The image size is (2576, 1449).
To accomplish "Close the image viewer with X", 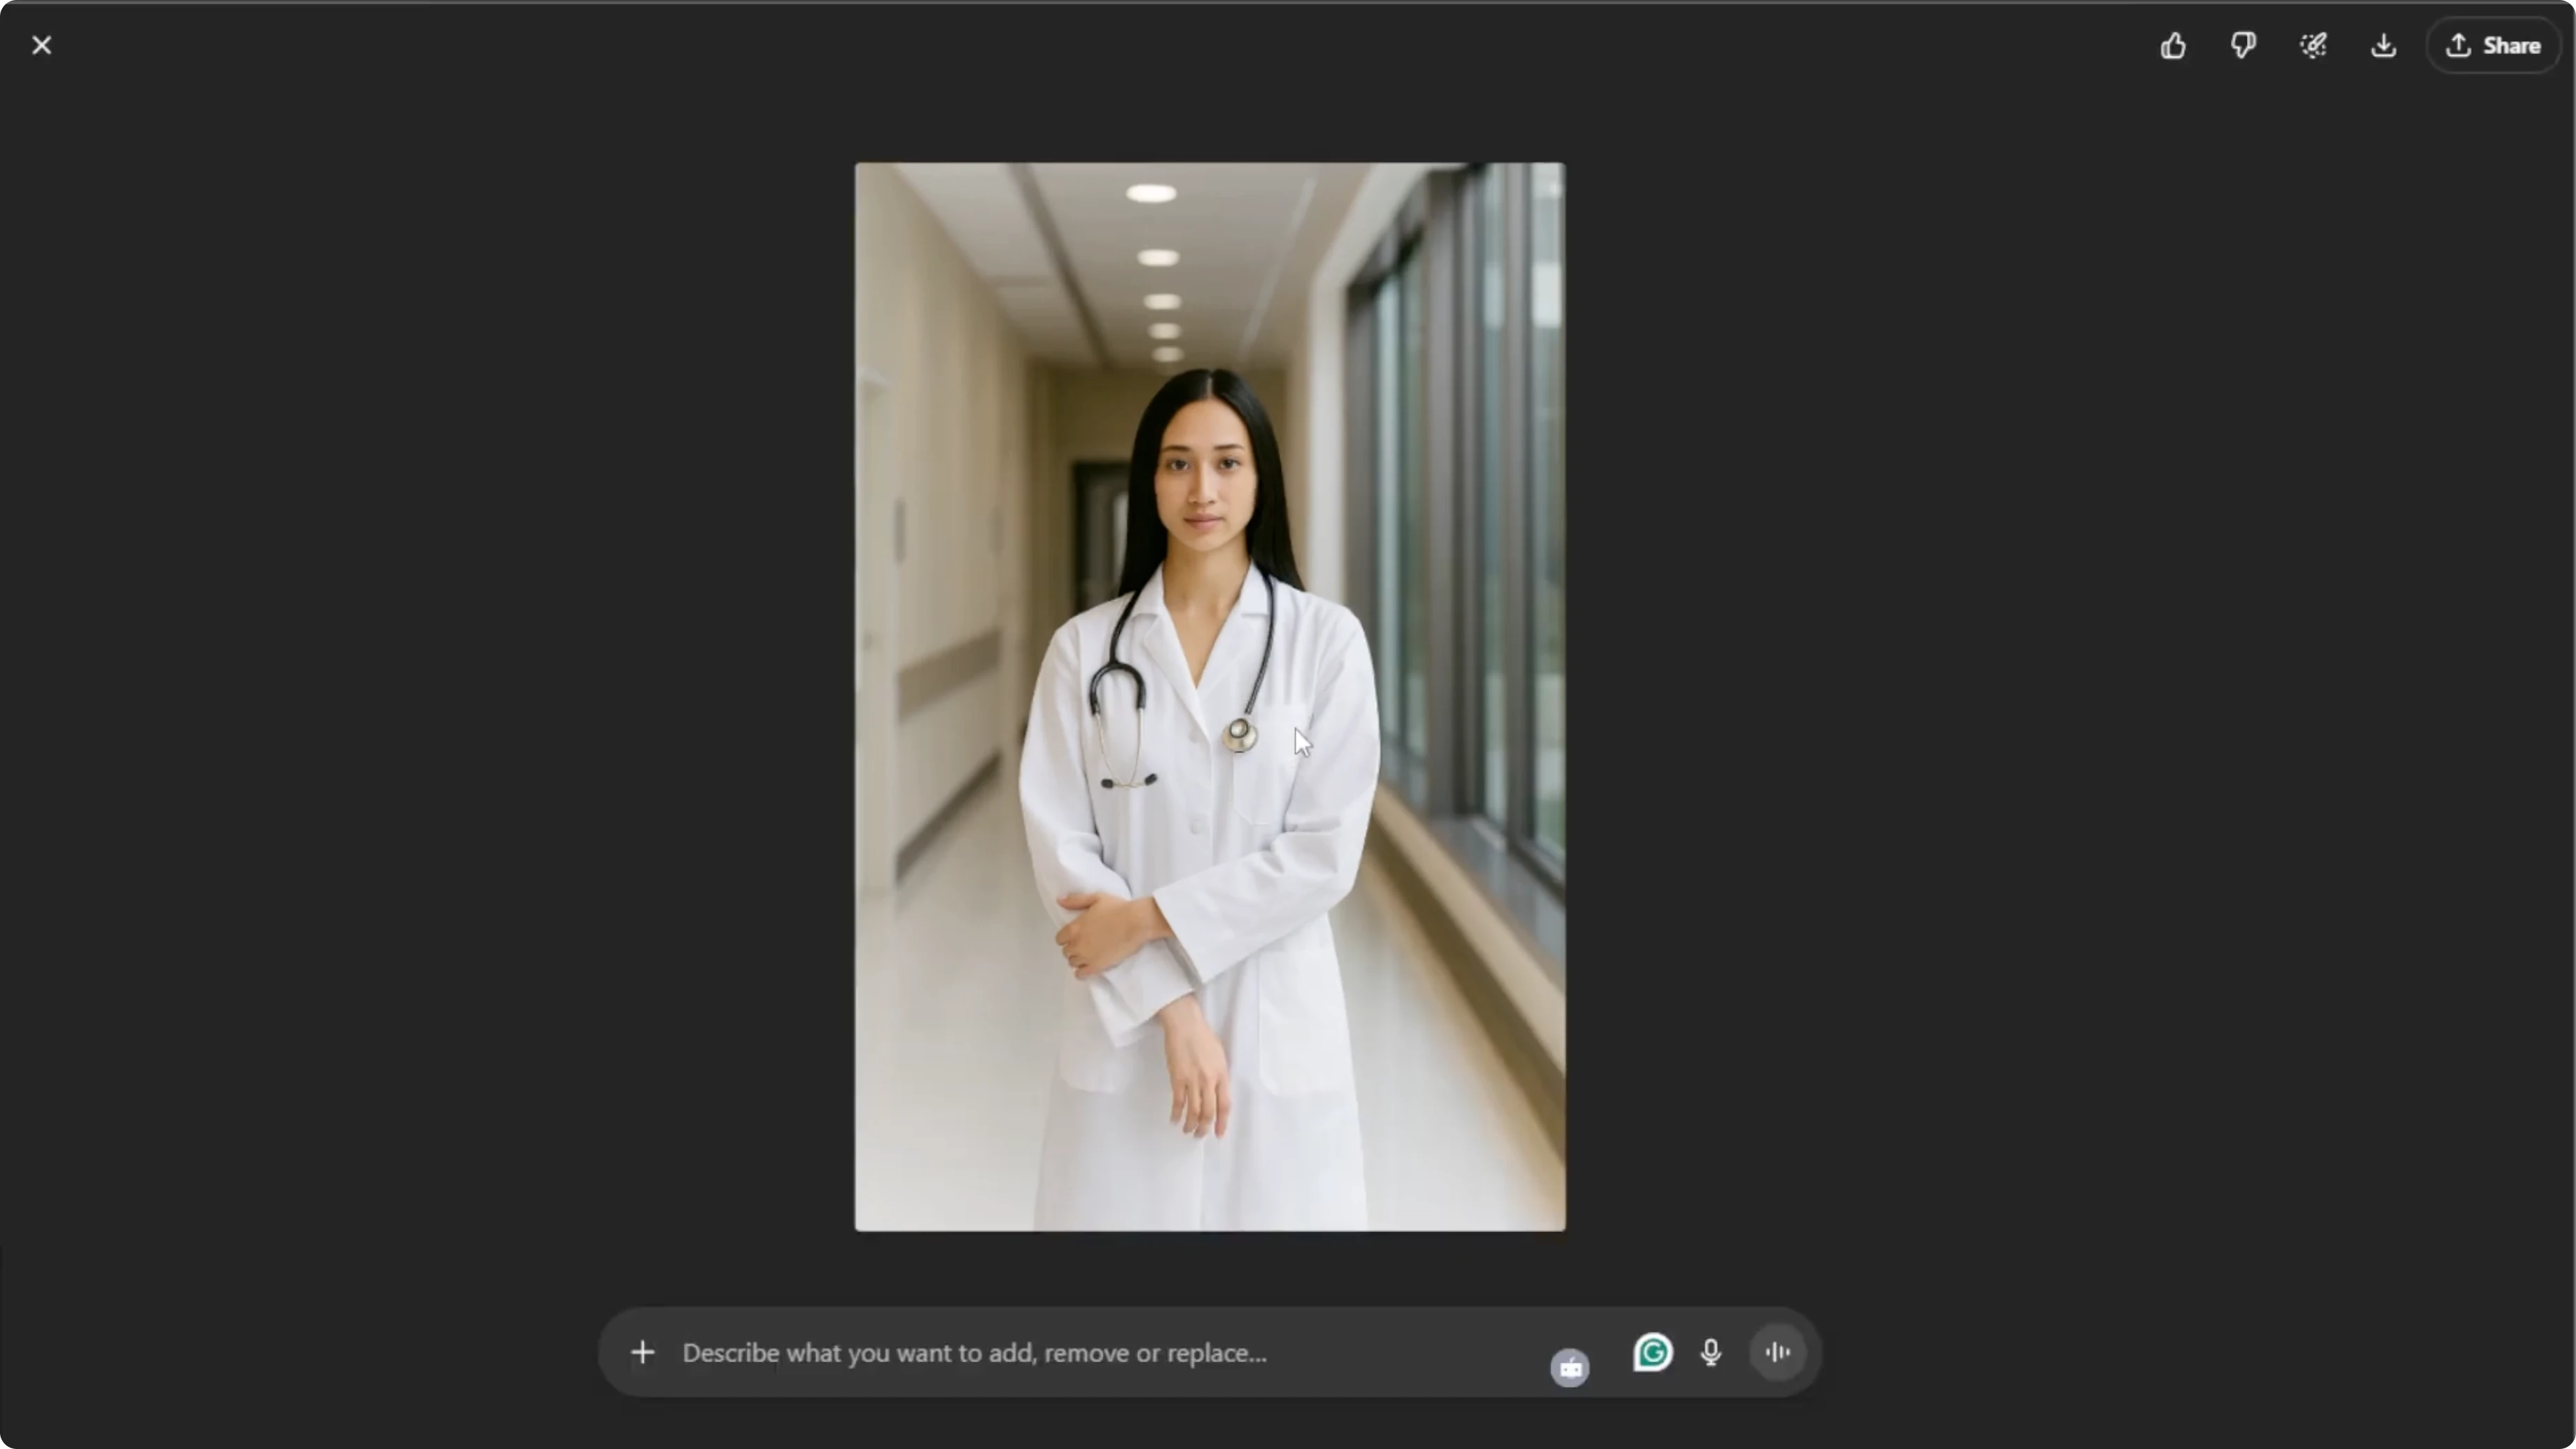I will 41,45.
